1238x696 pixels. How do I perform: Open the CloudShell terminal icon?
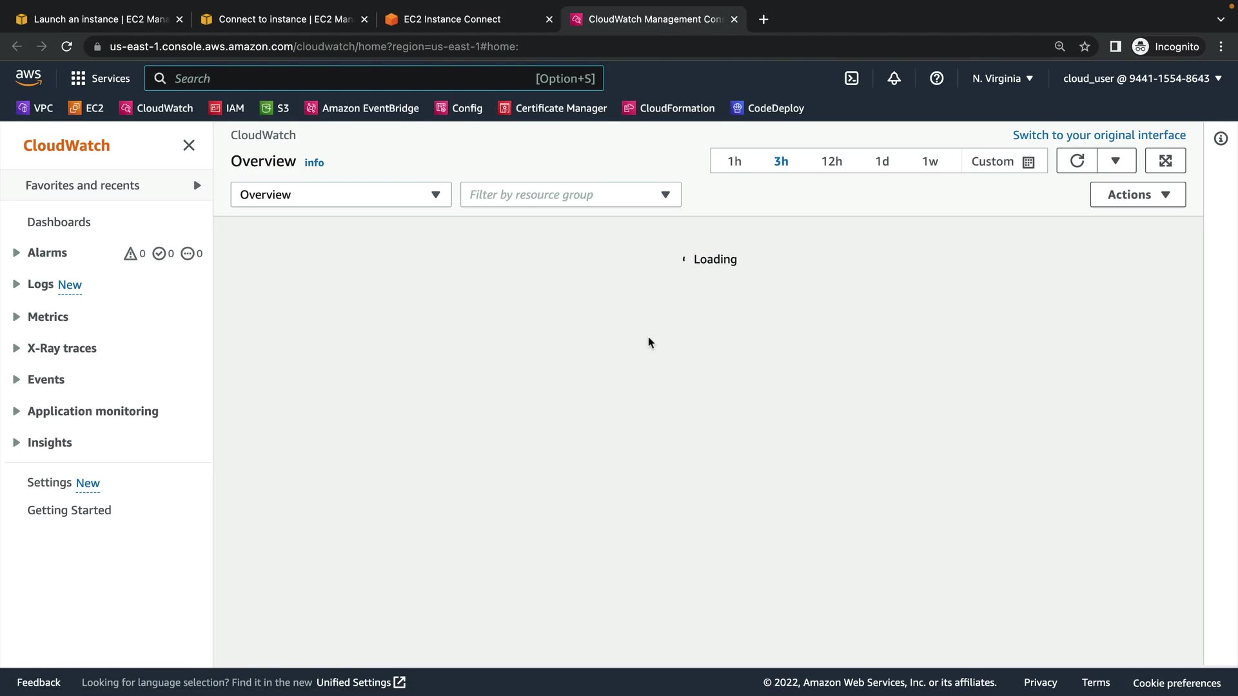tap(851, 79)
